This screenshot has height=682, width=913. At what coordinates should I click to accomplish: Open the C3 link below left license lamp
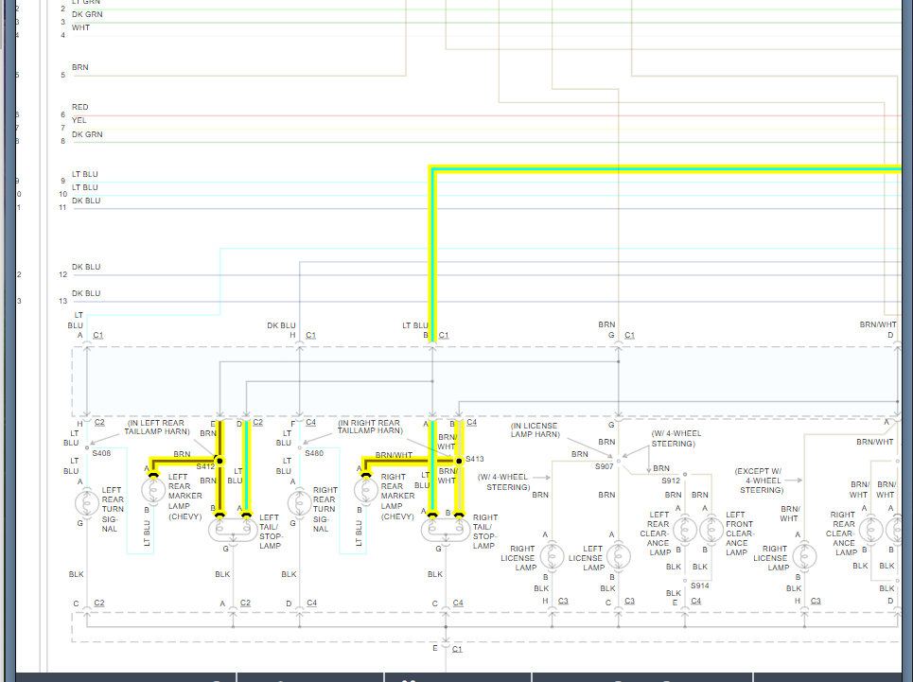[x=629, y=601]
